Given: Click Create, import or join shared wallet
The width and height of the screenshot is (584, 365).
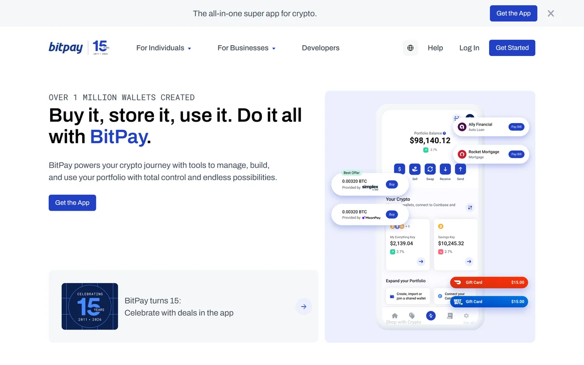Looking at the screenshot, I should [408, 296].
